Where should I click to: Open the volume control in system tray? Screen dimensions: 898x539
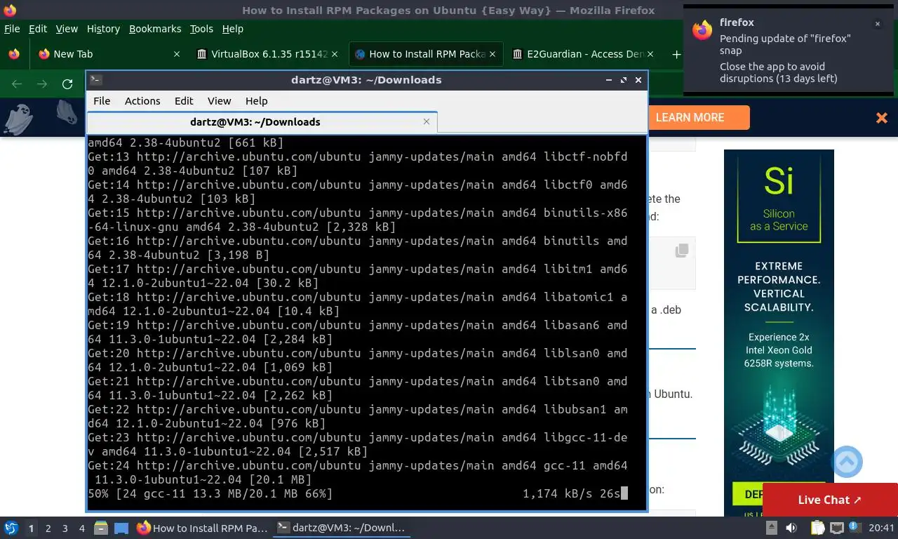(x=791, y=528)
